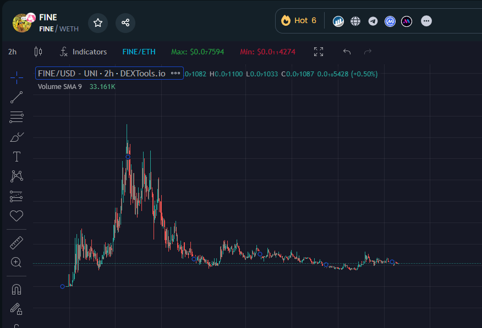Add FINE to favorites with star icon
The width and height of the screenshot is (482, 328).
98,23
